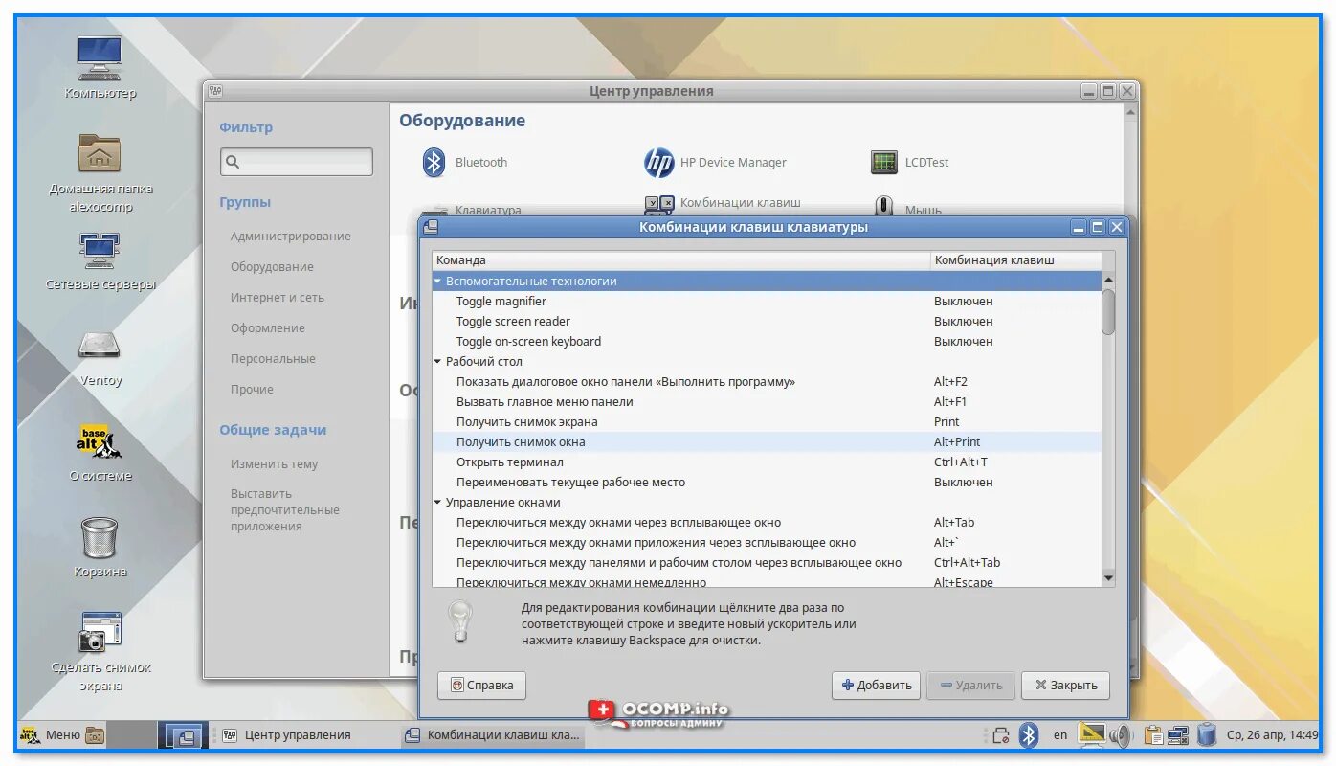Open Bluetooth settings in Центр управления

coord(466,163)
